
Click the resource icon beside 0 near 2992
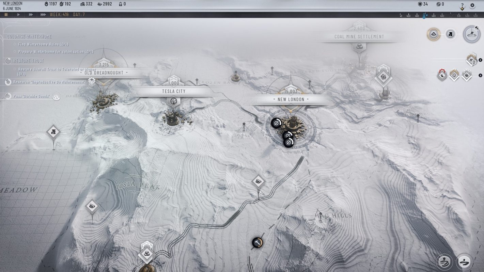point(120,4)
